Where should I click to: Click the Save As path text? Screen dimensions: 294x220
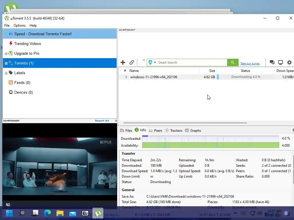coord(190,197)
